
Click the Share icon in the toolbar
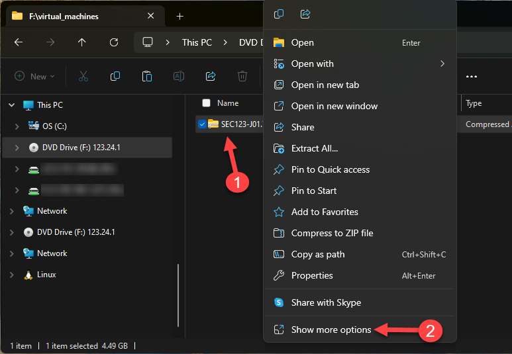(211, 76)
